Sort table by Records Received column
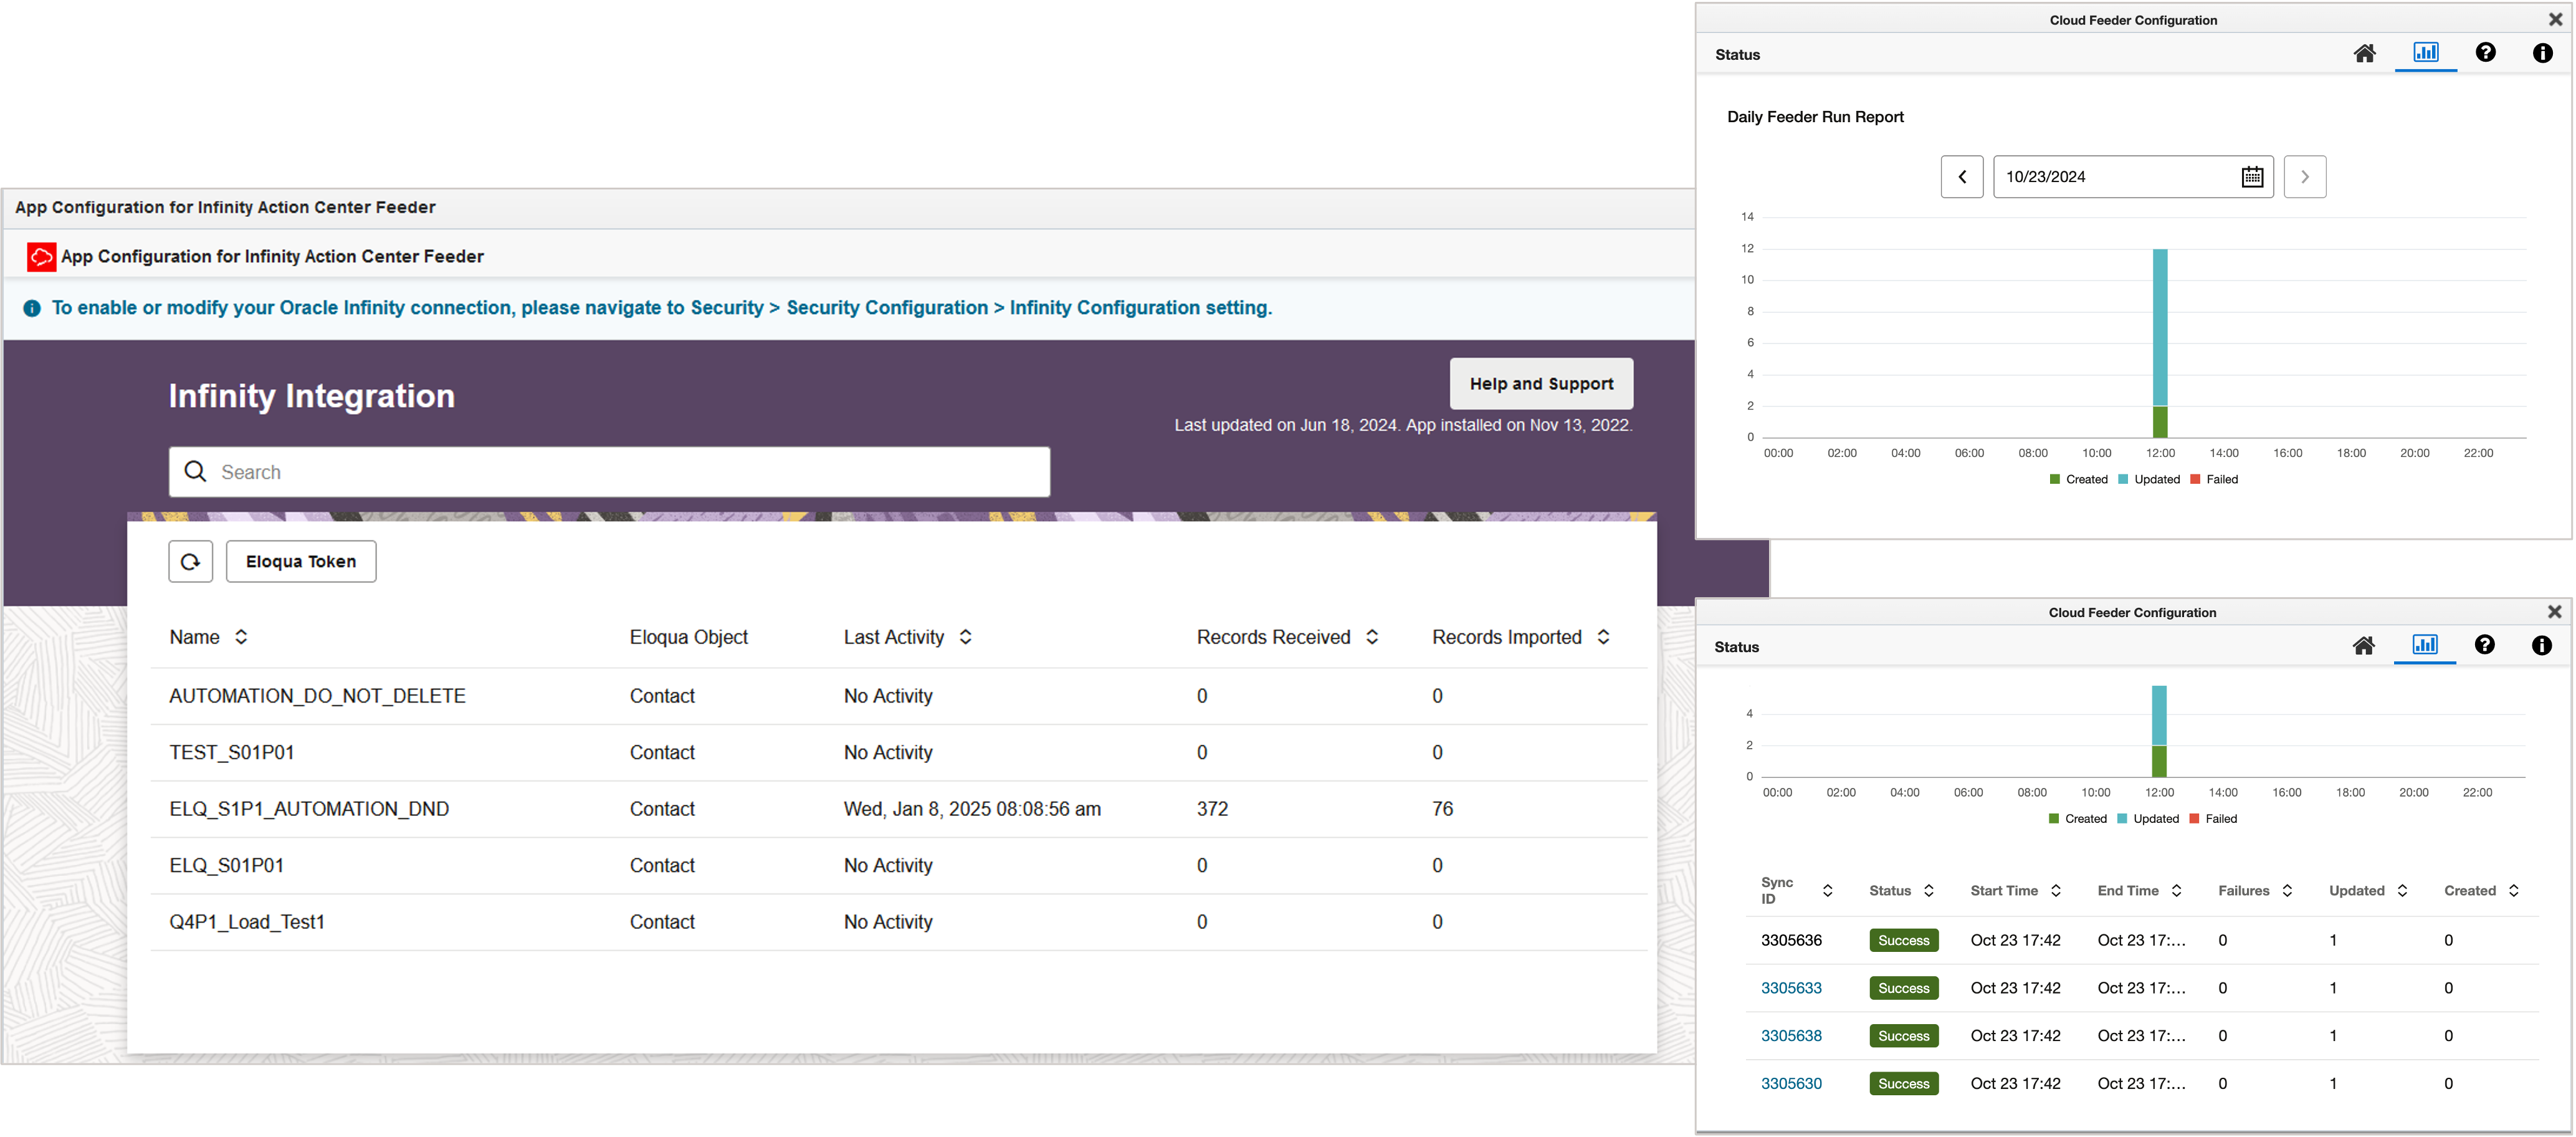Image resolution: width=2576 pixels, height=1137 pixels. (x=1372, y=637)
